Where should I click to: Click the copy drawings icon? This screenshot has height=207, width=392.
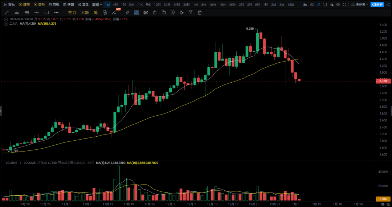[164, 12]
